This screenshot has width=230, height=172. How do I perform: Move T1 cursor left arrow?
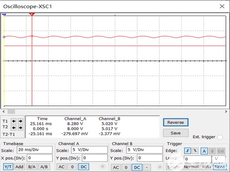click(14, 121)
